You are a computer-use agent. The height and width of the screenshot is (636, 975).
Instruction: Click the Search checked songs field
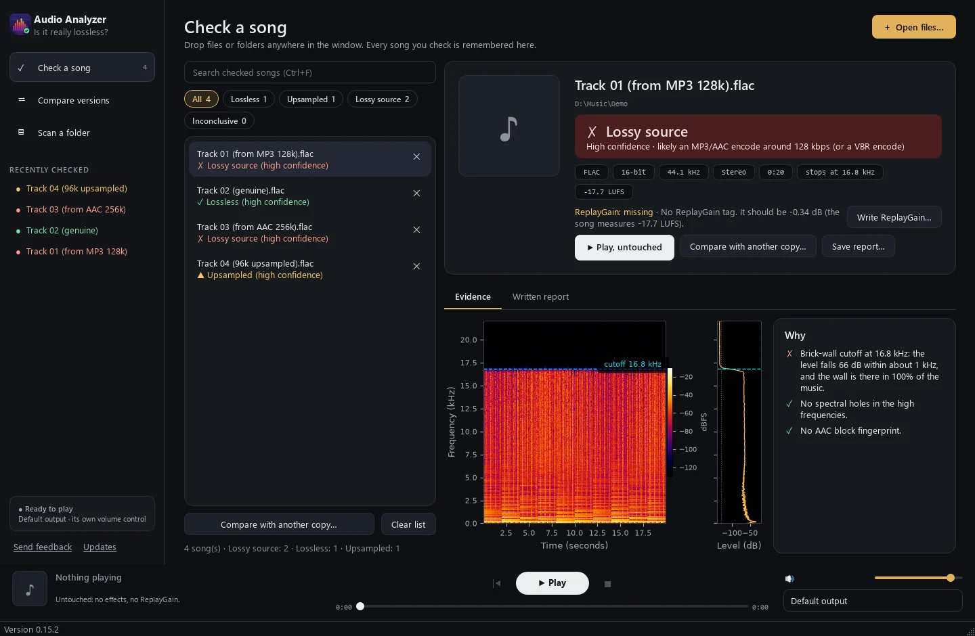[310, 72]
